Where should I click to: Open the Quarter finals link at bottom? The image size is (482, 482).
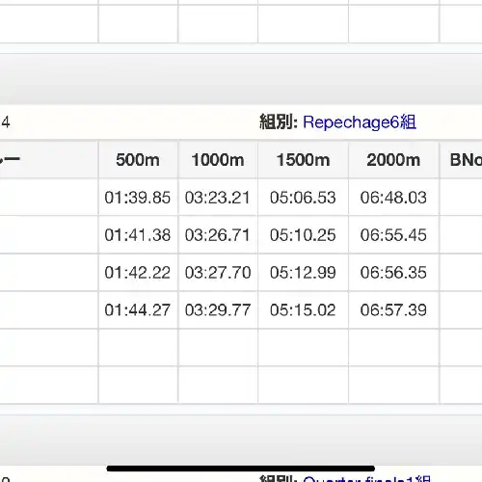(x=366, y=479)
